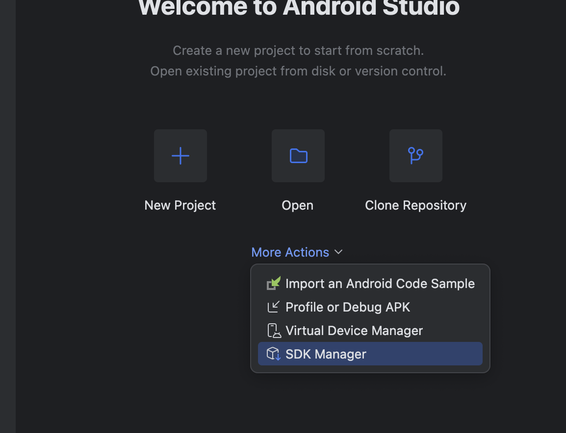The image size is (566, 433).
Task: Click the Clone Repository branch icon tile
Action: click(x=416, y=156)
